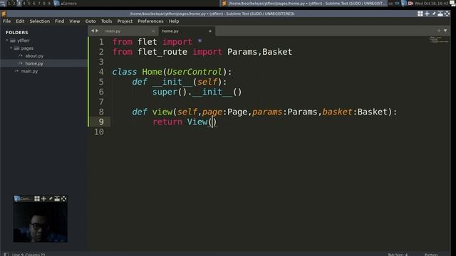Click the move cross icon on Camera window
The image size is (456, 256).
click(x=44, y=198)
